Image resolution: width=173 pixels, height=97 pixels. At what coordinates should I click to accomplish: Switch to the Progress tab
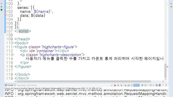(22, 85)
